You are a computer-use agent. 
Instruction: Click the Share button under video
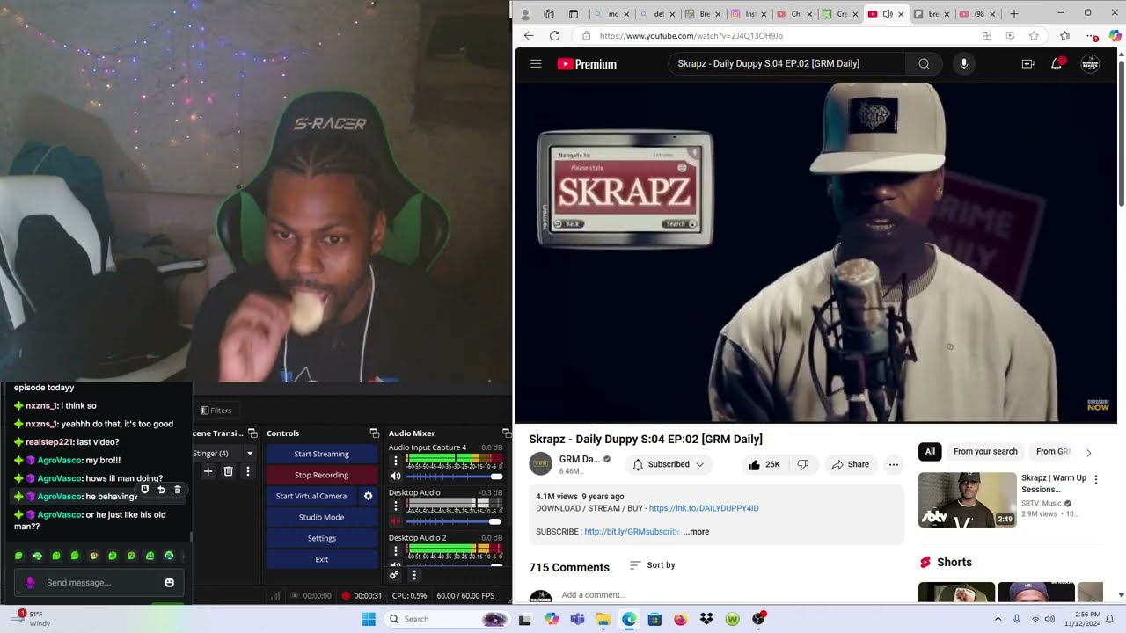850,464
